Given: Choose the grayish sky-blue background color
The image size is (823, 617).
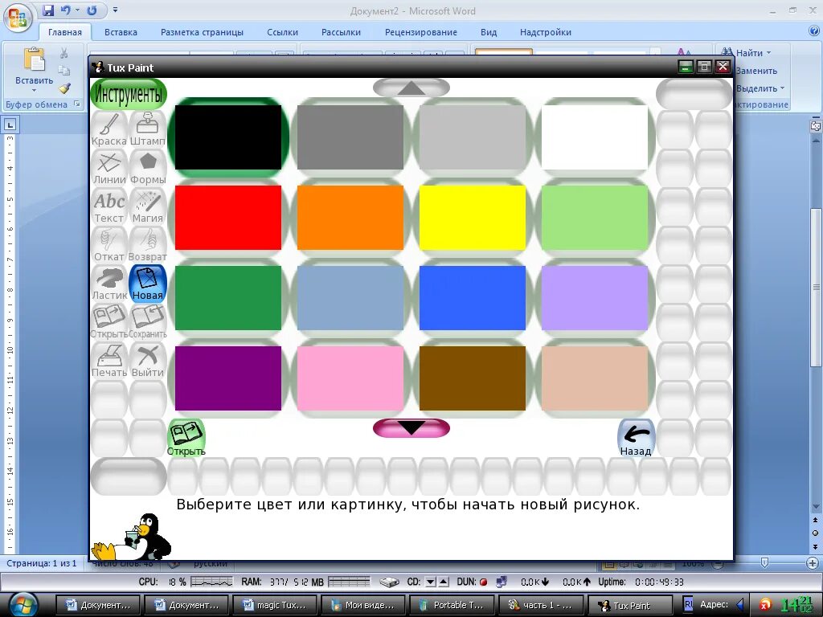Looking at the screenshot, I should (x=350, y=298).
